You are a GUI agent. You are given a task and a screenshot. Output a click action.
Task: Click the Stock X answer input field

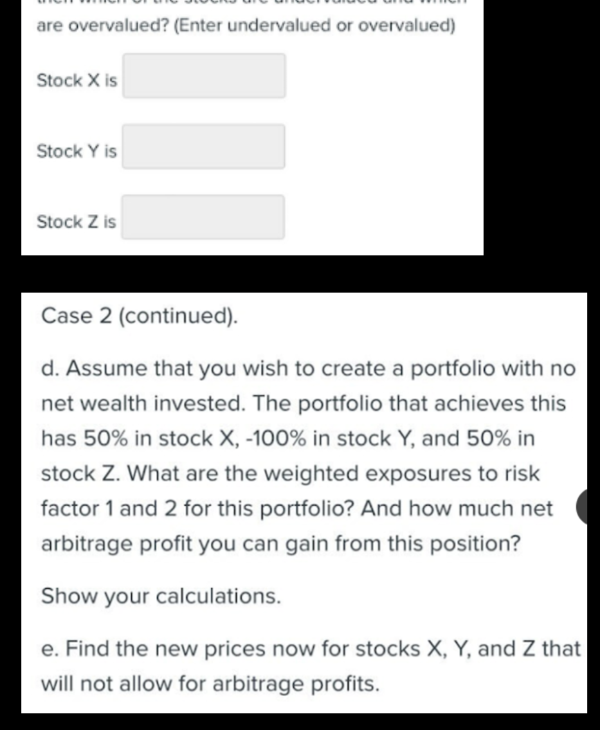click(204, 76)
